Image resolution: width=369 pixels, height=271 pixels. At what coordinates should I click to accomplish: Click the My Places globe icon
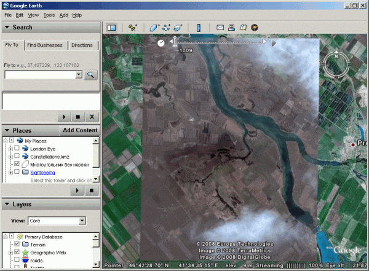coord(20,141)
